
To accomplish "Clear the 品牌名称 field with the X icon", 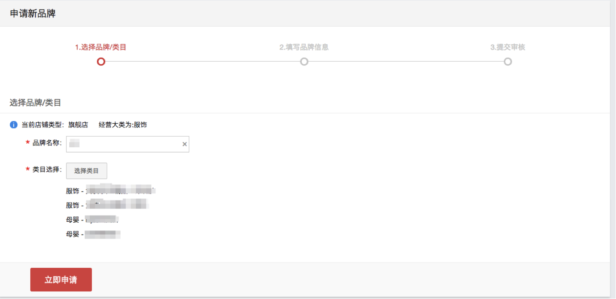I will click(185, 144).
